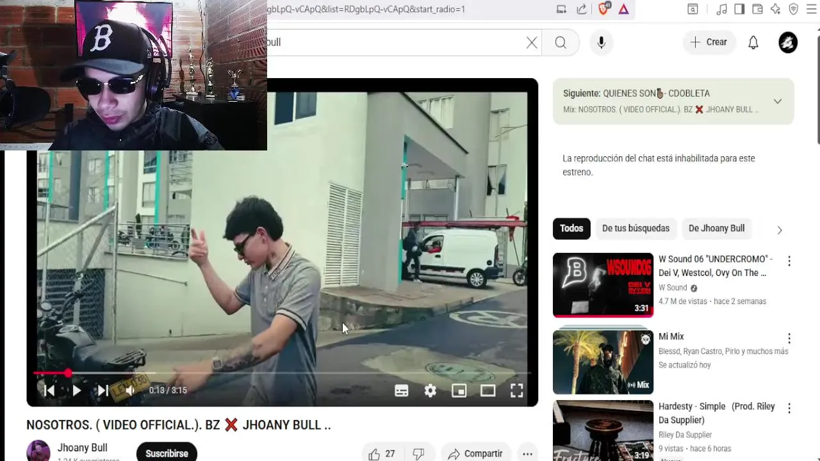
Task: Select the De tus búsquedas chip
Action: pyautogui.click(x=635, y=228)
